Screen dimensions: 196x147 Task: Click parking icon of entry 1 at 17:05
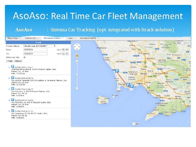pos(13,66)
